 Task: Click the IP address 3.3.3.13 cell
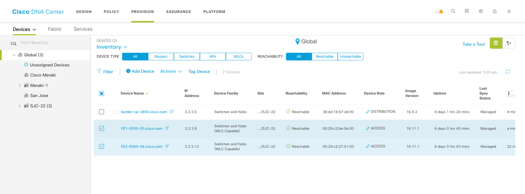(191, 146)
